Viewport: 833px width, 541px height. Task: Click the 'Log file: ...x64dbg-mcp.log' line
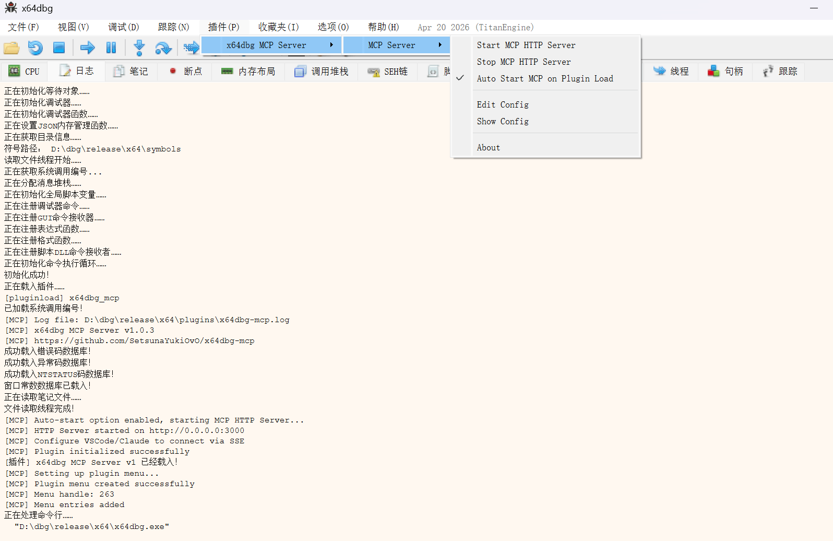pyautogui.click(x=147, y=320)
